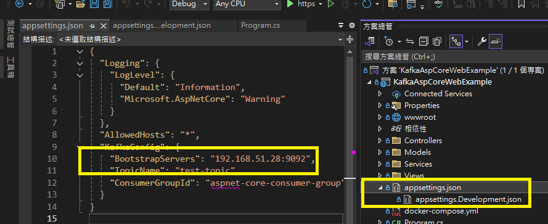Click the Solution Explorer search field

coord(454,57)
